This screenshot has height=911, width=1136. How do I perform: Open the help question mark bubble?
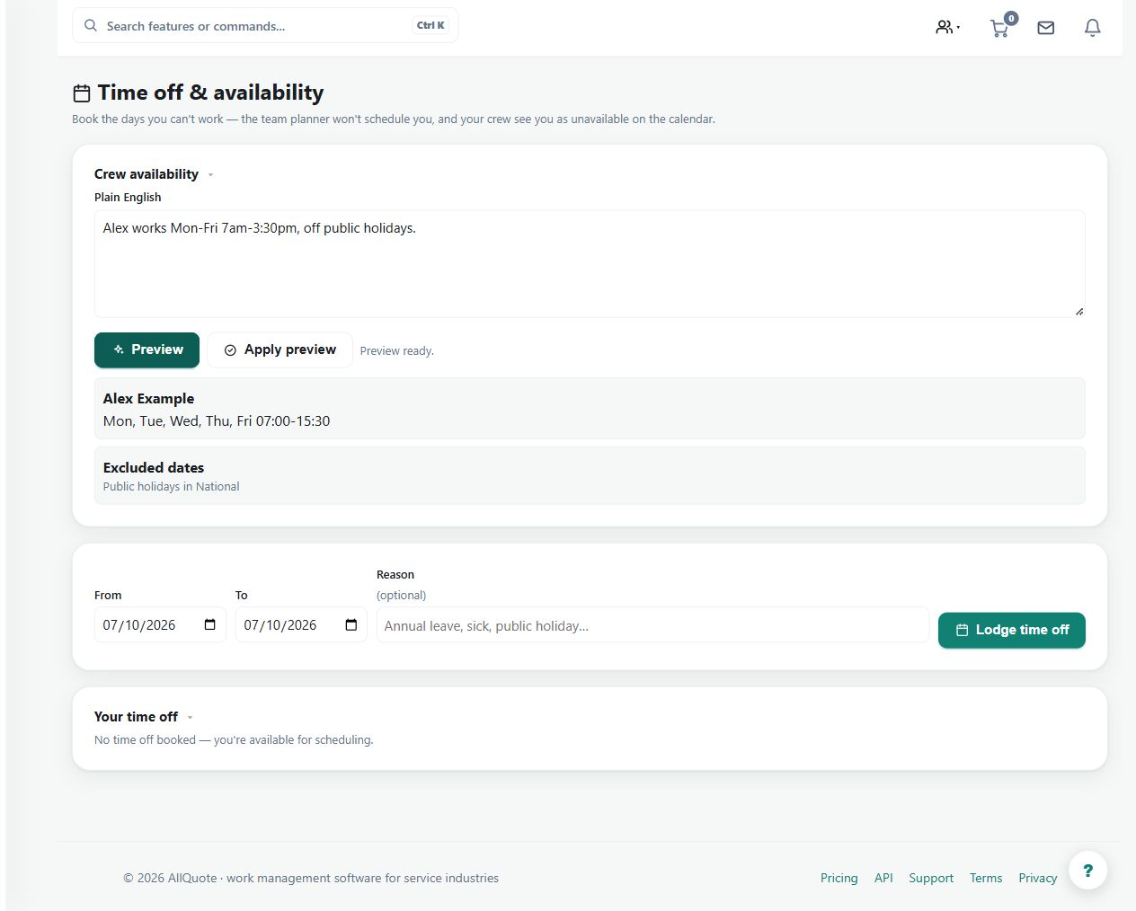1087,870
